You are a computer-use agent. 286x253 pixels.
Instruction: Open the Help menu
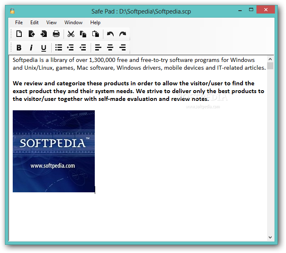coord(95,23)
